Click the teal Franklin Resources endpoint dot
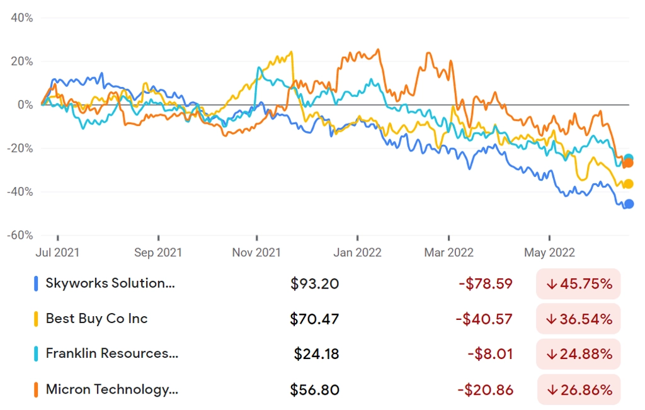This screenshot has width=645, height=410. [x=629, y=158]
